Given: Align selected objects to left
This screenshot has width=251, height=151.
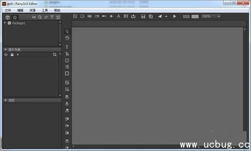Looking at the screenshot, I should [x=67, y=97].
